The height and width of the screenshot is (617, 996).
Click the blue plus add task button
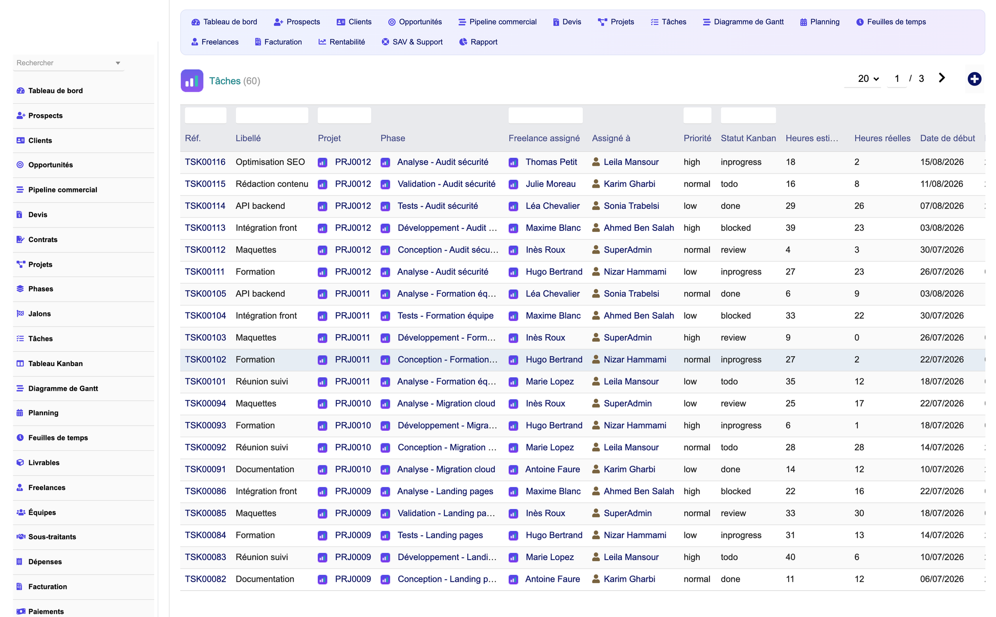[x=975, y=79]
